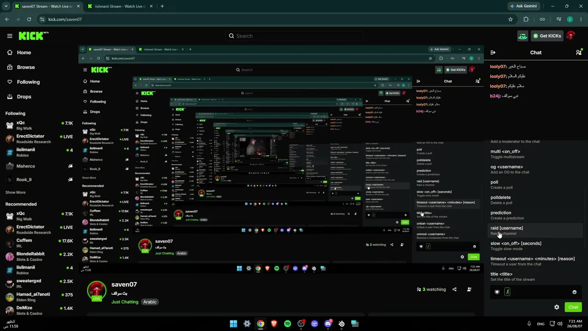The width and height of the screenshot is (588, 331).
Task: Click the taskbar microphone icon
Action: (x=529, y=324)
